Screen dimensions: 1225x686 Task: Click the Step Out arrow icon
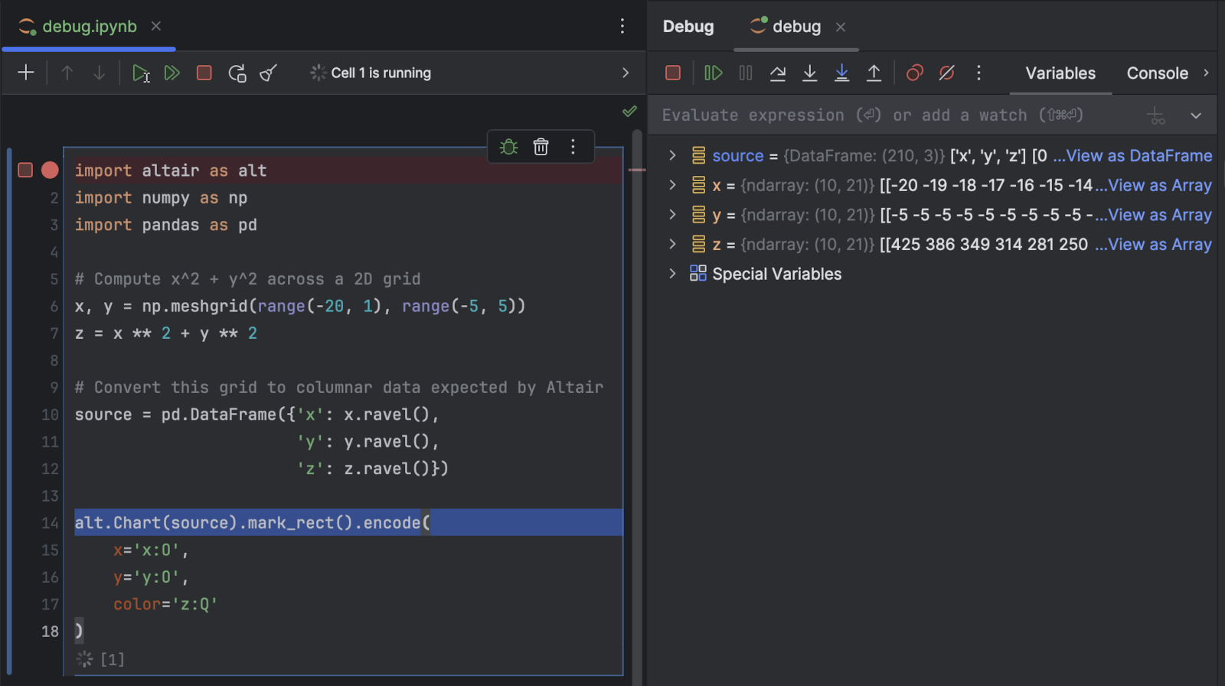click(x=874, y=73)
